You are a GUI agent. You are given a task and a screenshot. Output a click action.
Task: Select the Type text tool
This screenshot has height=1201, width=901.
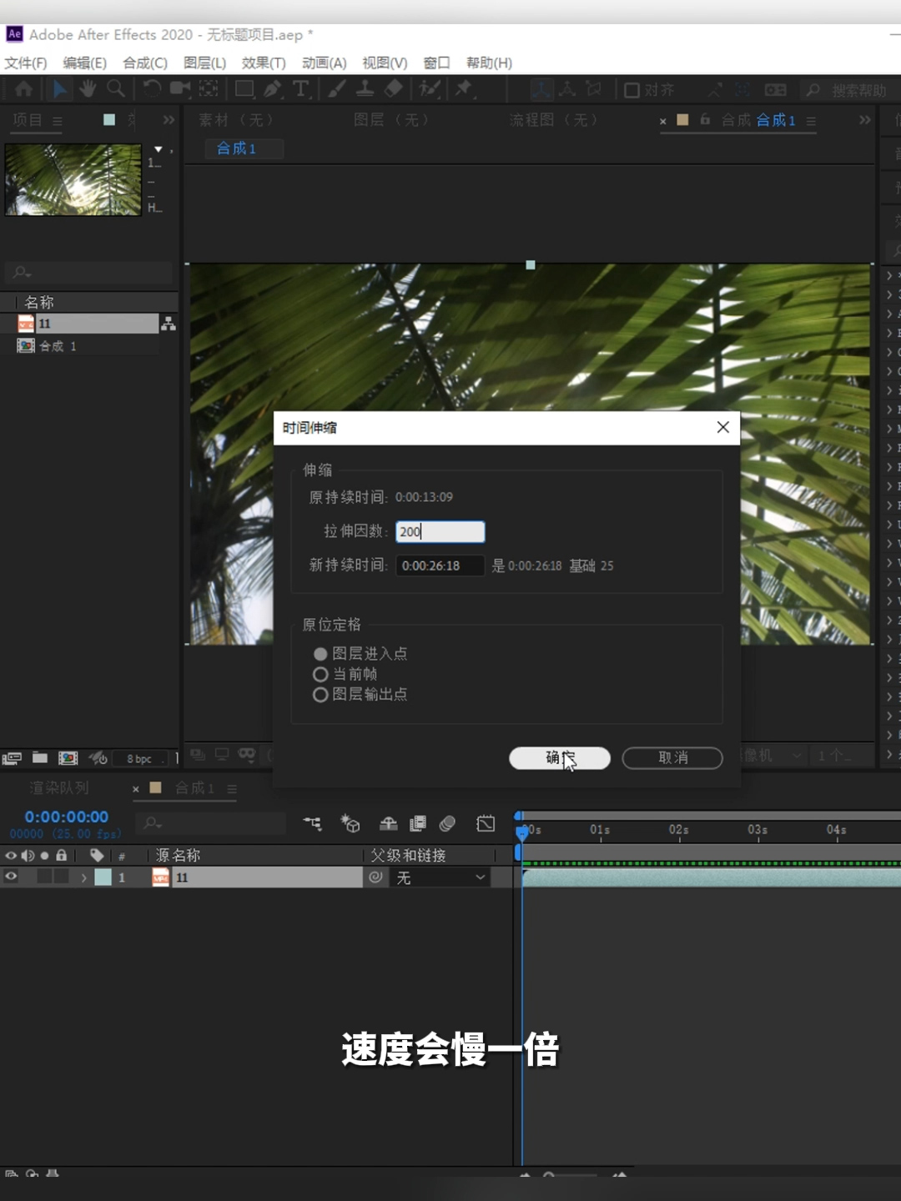click(x=300, y=88)
